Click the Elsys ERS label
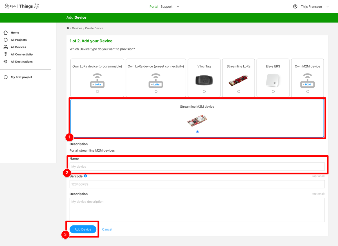 pyautogui.click(x=273, y=67)
